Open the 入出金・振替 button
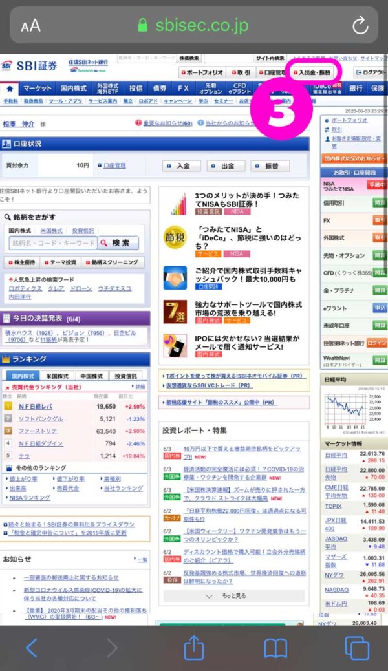388x671 pixels. pos(312,73)
